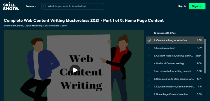Click lock icon beside Keyword Research lesson

coord(149,87)
